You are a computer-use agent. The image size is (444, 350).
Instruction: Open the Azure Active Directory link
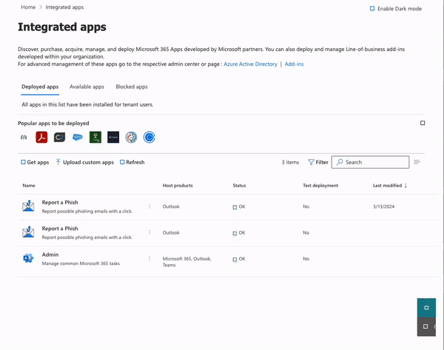pyautogui.click(x=251, y=64)
